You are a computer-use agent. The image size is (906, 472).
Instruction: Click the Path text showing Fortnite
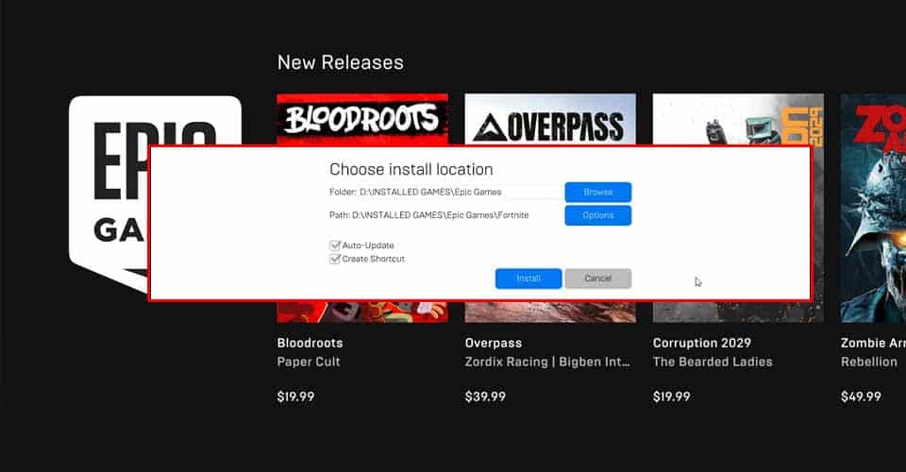click(428, 215)
